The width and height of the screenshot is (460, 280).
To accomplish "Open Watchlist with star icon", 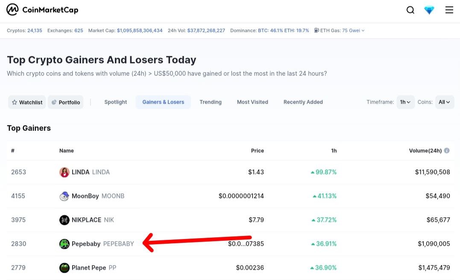I will [x=27, y=102].
